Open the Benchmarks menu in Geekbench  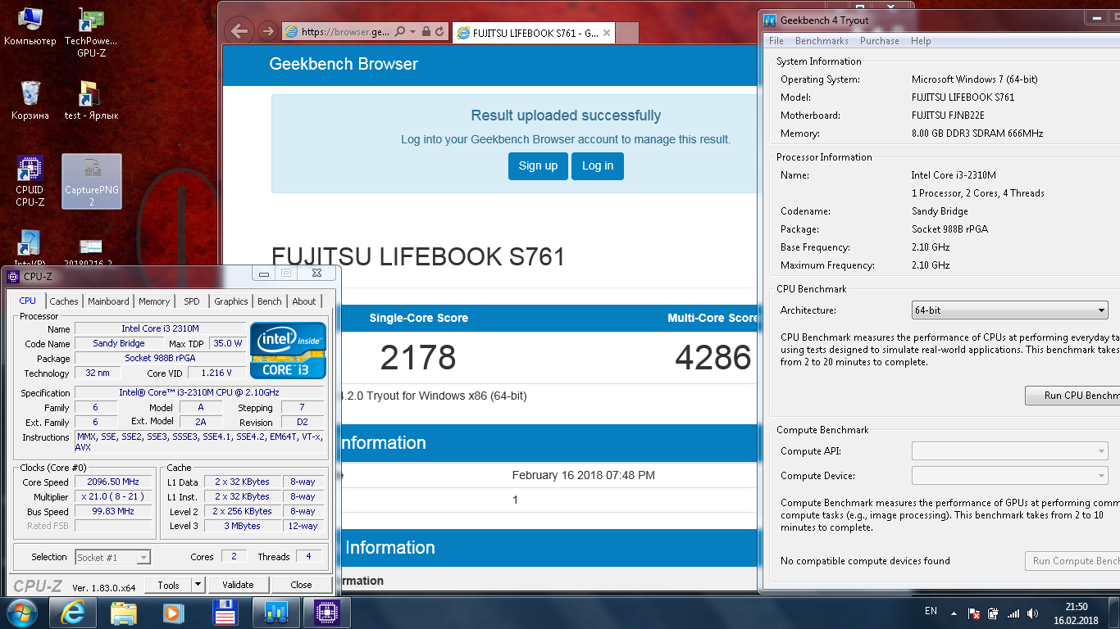[x=822, y=41]
